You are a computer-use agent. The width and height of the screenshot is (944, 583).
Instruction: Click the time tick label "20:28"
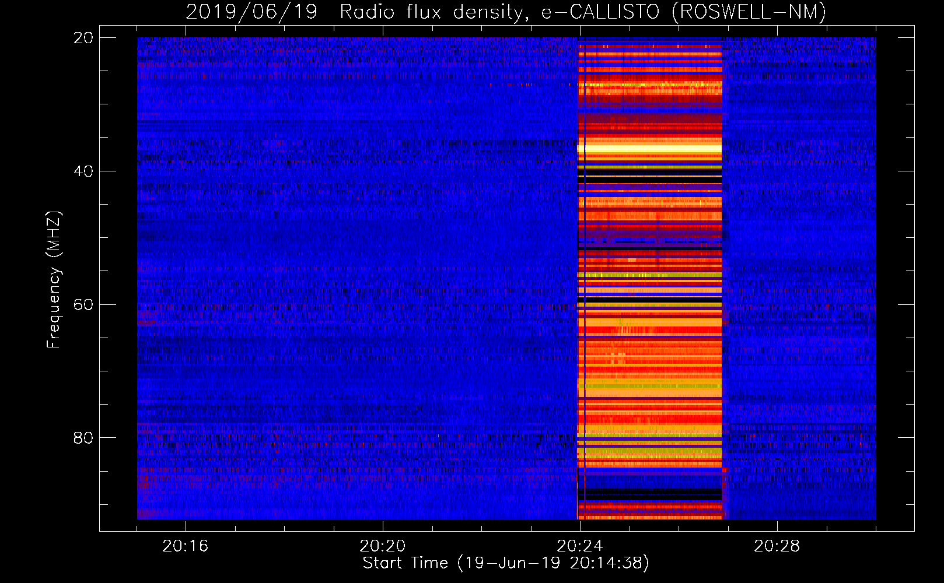tap(777, 546)
